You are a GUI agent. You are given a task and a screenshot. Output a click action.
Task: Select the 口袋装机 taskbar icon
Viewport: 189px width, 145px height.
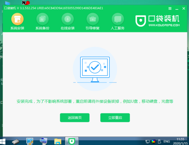(71, 141)
